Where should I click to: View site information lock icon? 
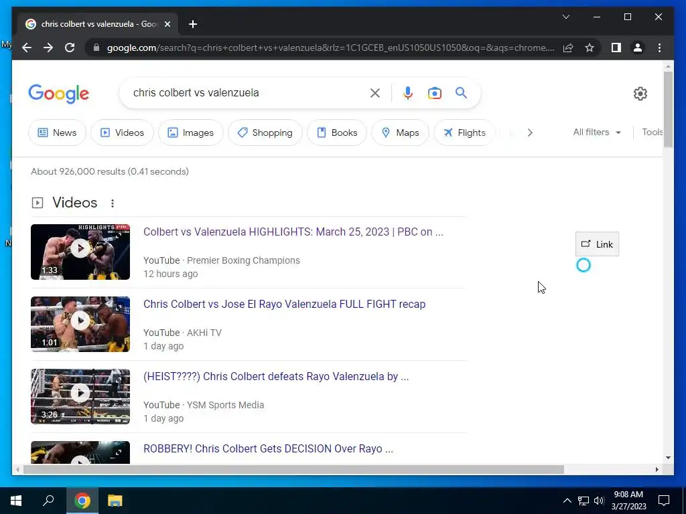(96, 48)
